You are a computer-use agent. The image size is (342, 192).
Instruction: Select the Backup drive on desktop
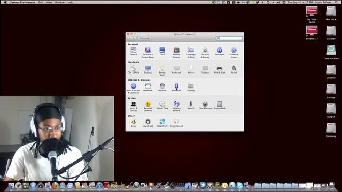click(331, 91)
